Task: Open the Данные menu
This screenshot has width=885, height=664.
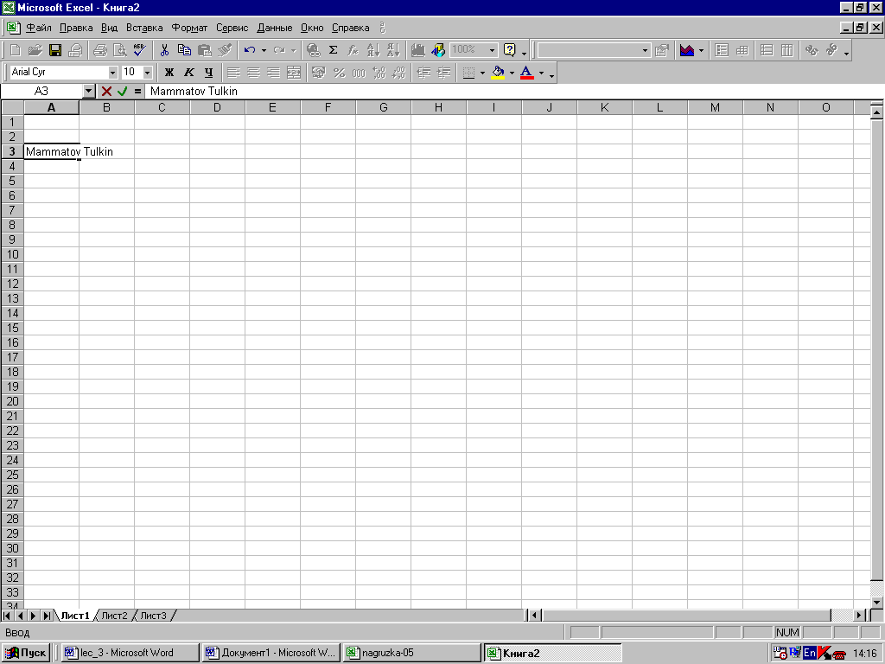Action: (275, 28)
